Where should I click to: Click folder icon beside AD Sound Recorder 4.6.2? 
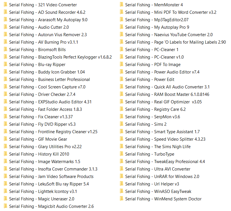[x=5, y=12]
